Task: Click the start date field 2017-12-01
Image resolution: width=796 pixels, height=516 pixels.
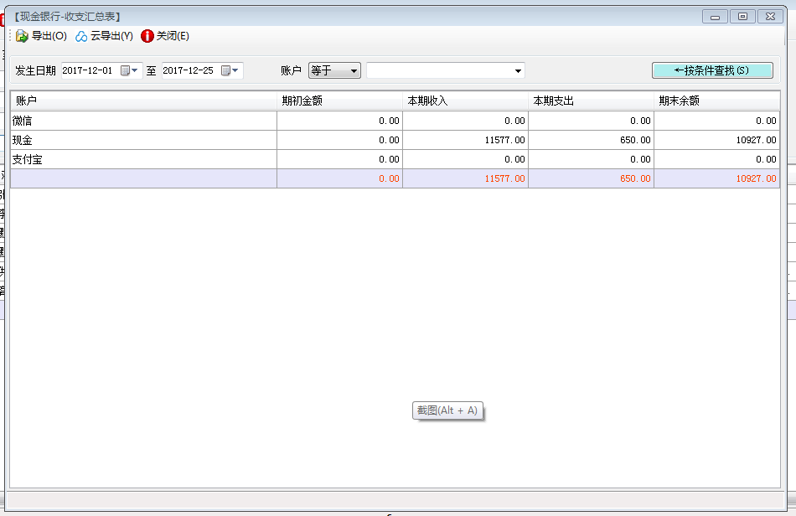Action: pyautogui.click(x=88, y=71)
